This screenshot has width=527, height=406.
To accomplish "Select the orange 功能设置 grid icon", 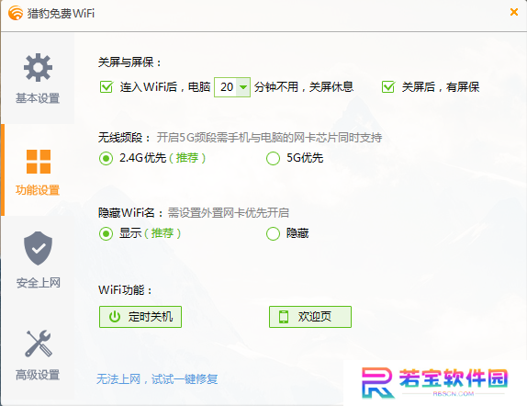I will (39, 162).
